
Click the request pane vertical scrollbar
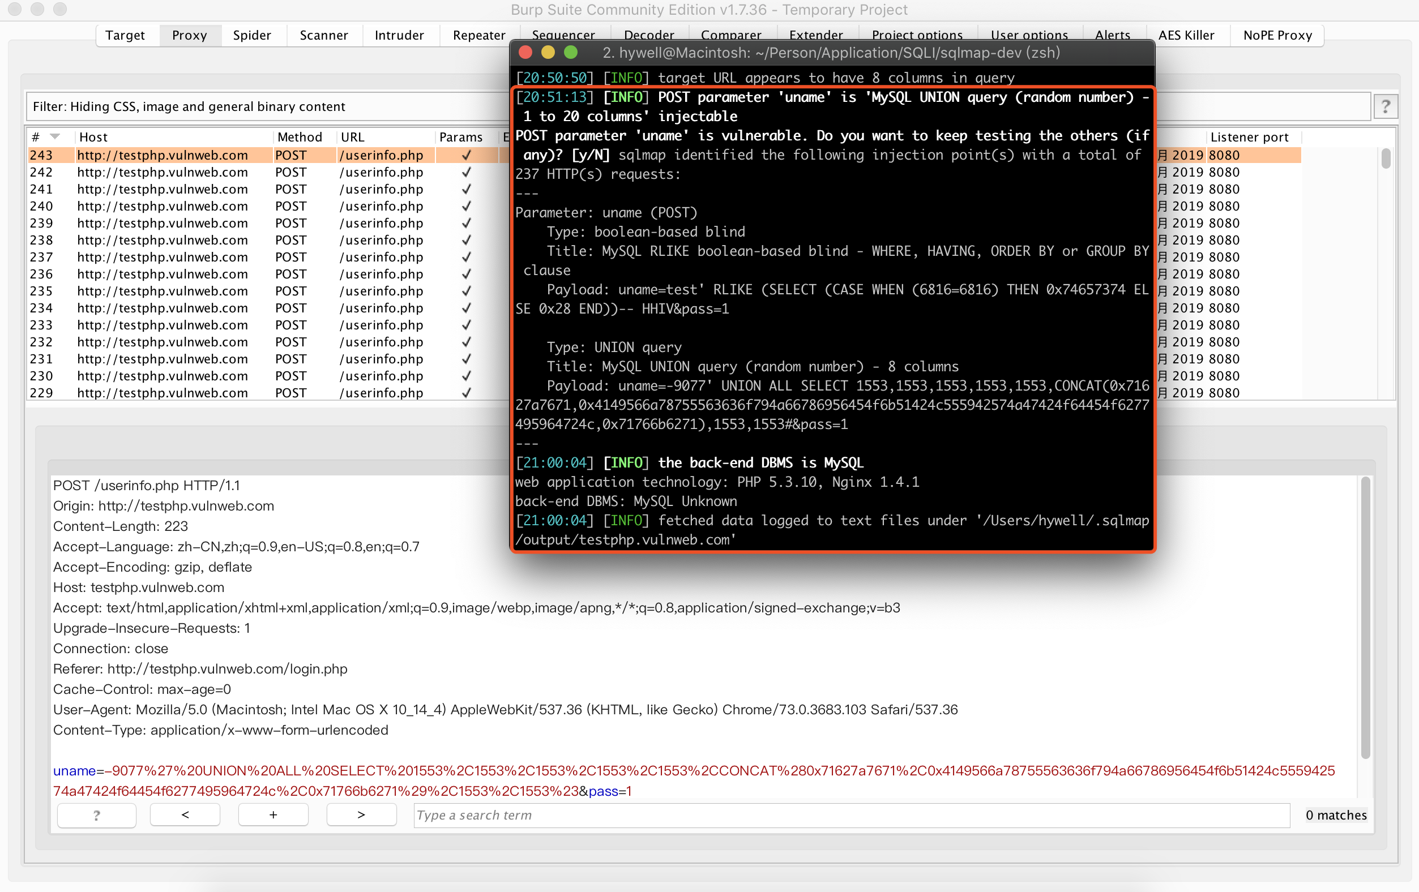[x=1365, y=617]
